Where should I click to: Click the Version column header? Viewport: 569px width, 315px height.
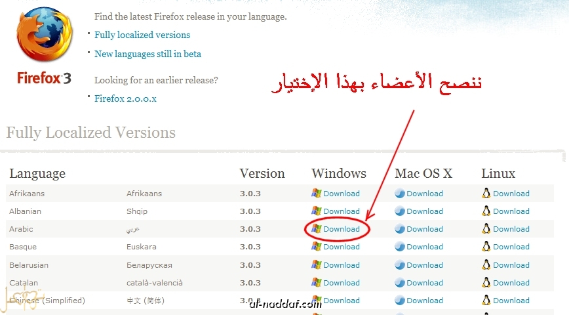pyautogui.click(x=262, y=174)
